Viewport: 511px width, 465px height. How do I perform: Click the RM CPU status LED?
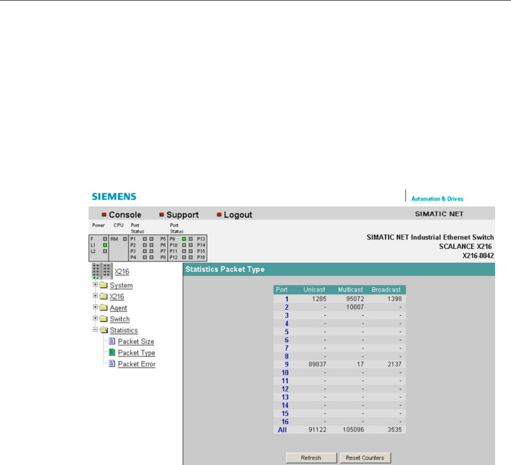tap(125, 239)
